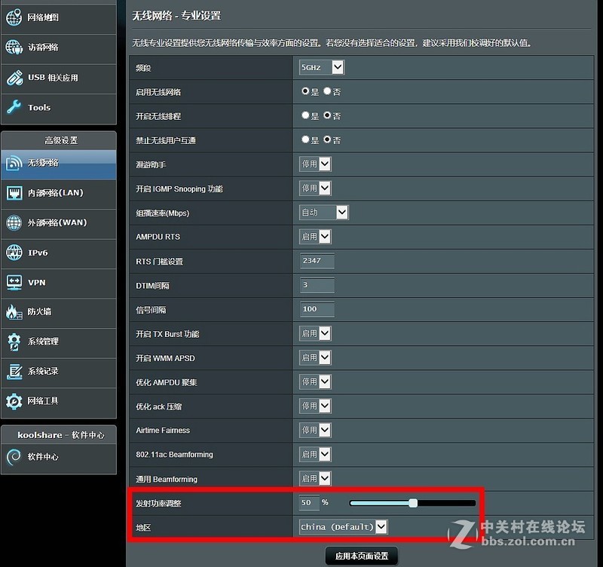
Task: Open the 组播速率(Mbps) dropdown
Action: [323, 213]
